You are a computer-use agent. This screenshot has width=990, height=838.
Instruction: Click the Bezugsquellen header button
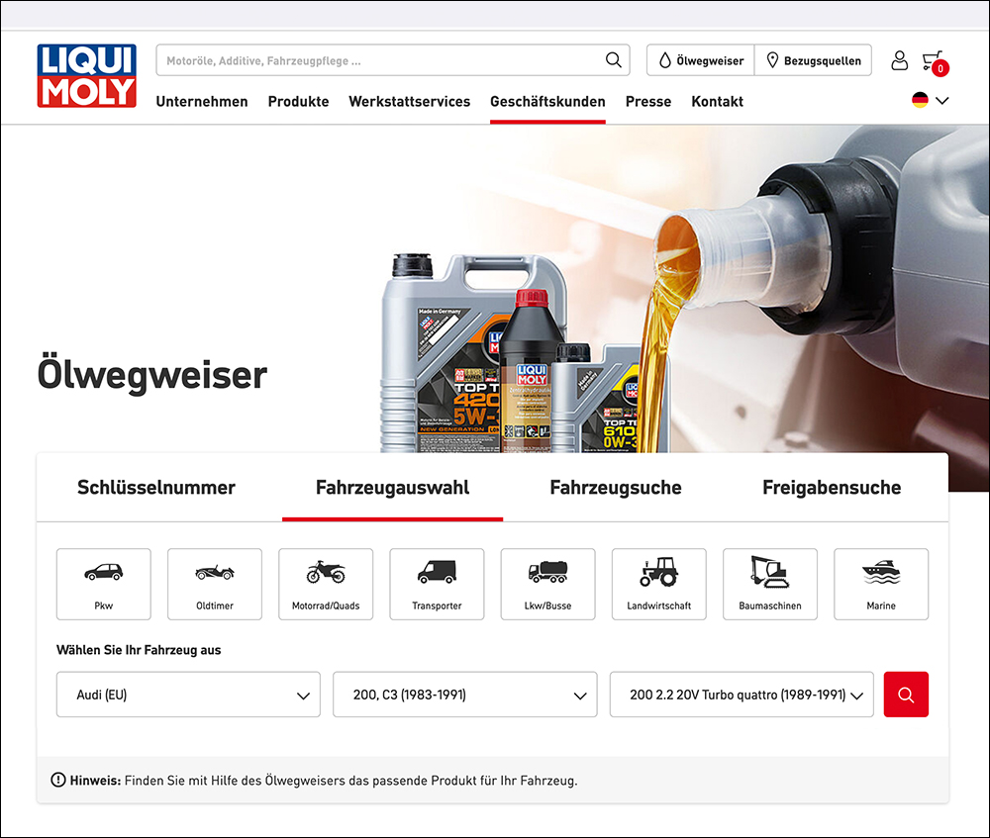pyautogui.click(x=813, y=60)
